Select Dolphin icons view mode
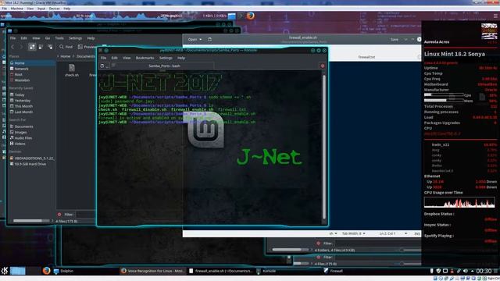The image size is (500, 281). coord(32,47)
